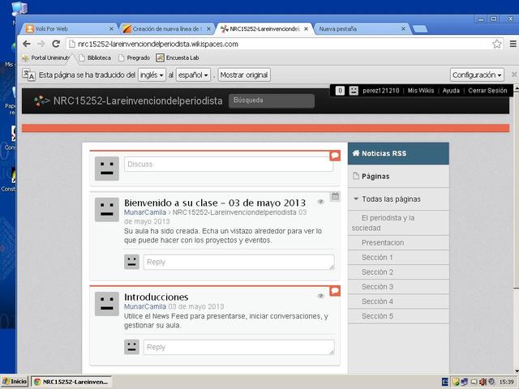This screenshot has width=519, height=389.
Task: Close the translate bar
Action: point(513,75)
